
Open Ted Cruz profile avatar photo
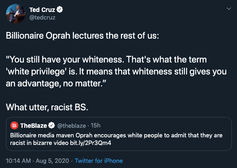[16, 14]
